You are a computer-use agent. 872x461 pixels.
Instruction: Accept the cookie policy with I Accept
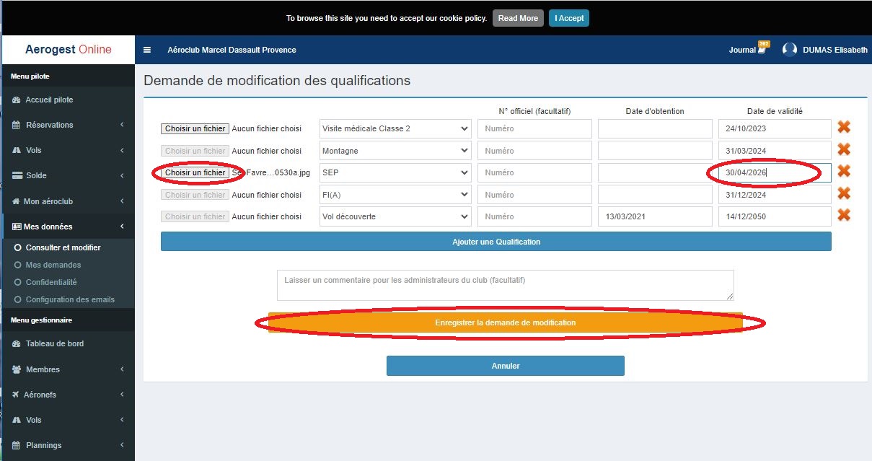[x=569, y=18]
